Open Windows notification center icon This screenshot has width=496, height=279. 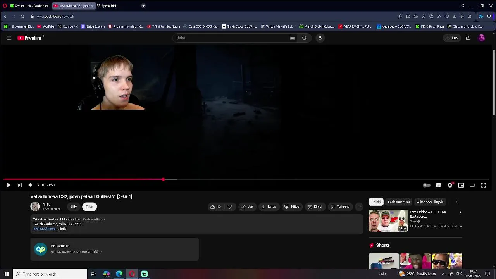[488, 274]
